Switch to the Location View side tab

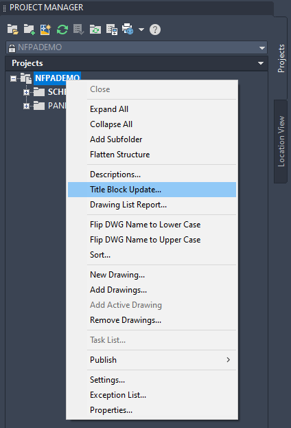pyautogui.click(x=281, y=142)
